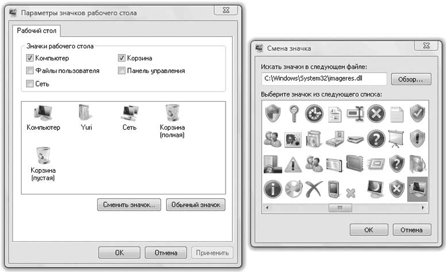Uncheck the Компьютер checkbox
446x272 pixels.
click(x=31, y=58)
